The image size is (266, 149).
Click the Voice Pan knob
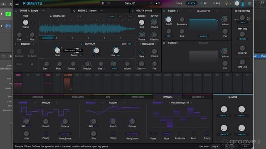pos(242,48)
